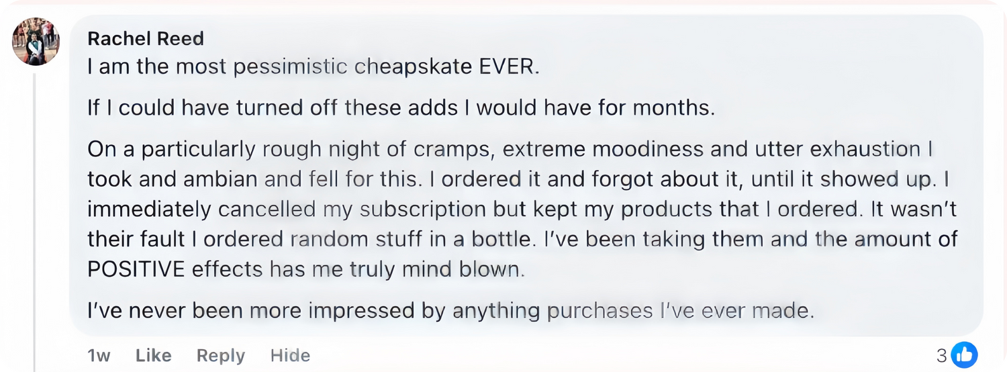Hide this comment
This screenshot has height=372, width=1007.
[290, 355]
